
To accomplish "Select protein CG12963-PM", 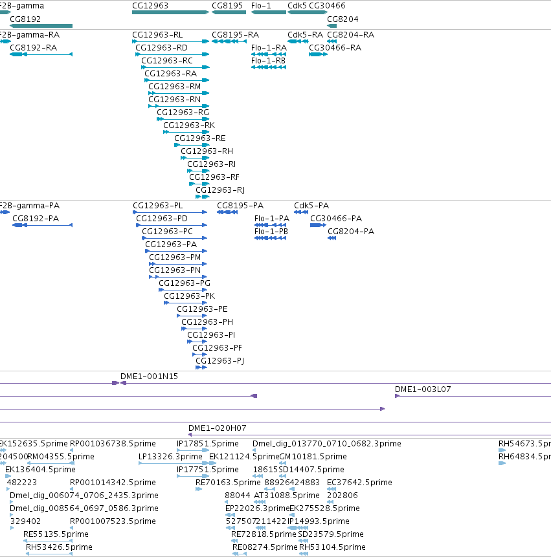I will 178,264.
